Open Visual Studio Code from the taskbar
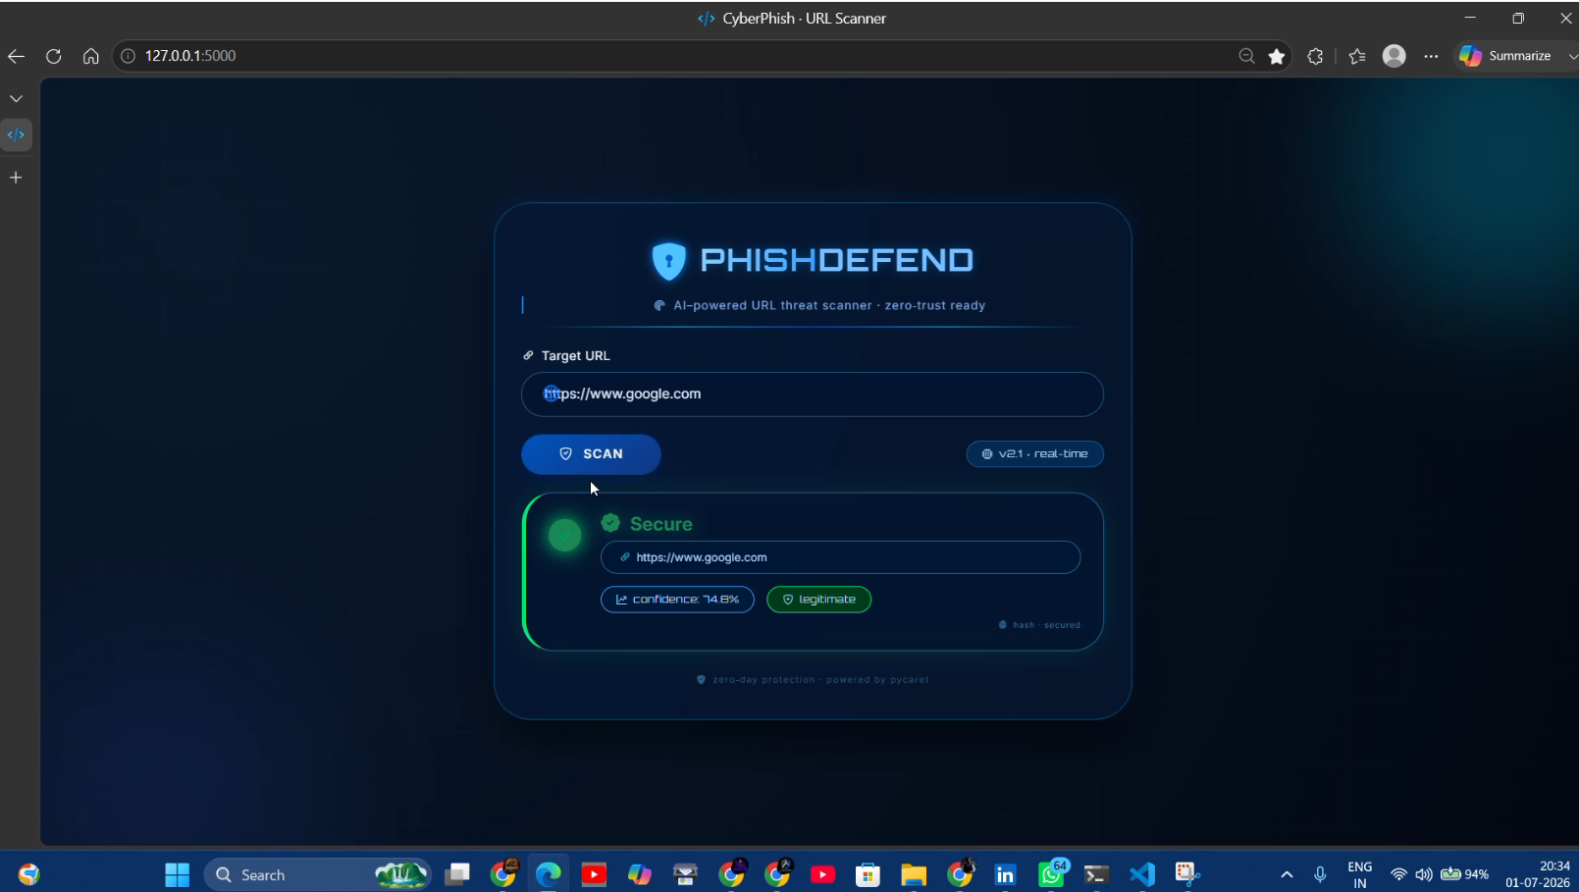 point(1141,874)
